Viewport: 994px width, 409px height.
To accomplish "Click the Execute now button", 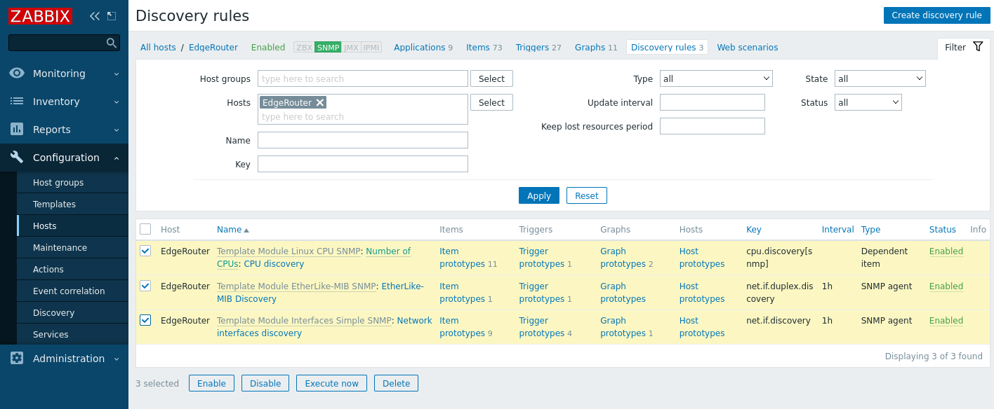I will coord(331,383).
